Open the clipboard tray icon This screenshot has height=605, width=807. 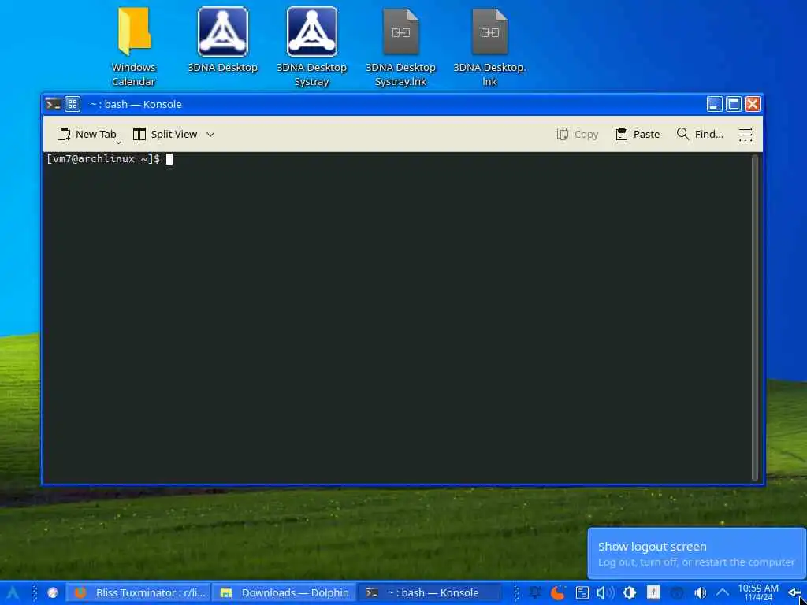tap(582, 593)
